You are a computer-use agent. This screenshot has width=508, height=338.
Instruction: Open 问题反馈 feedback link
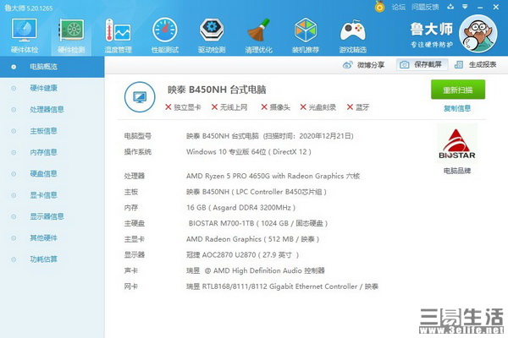425,7
